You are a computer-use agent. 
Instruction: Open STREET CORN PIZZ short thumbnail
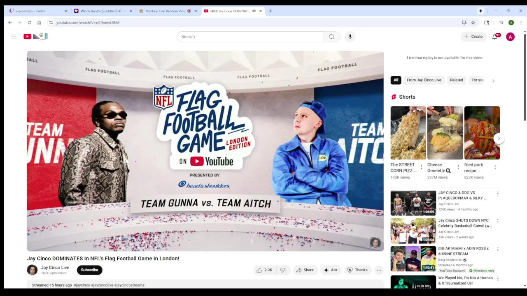pyautogui.click(x=408, y=133)
